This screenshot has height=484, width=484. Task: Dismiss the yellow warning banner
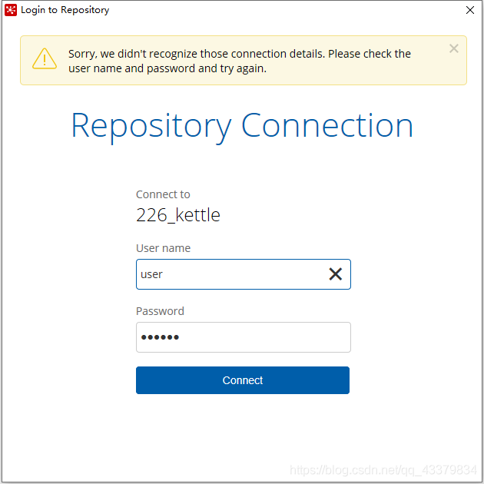pos(453,48)
